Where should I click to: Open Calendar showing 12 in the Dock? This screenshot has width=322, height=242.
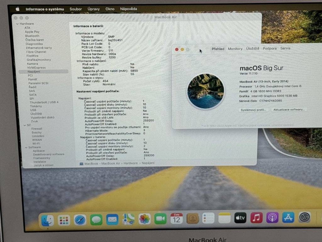point(176,218)
